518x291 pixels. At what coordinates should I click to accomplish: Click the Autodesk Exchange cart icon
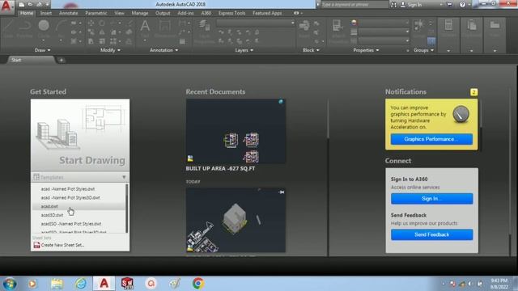[449, 5]
